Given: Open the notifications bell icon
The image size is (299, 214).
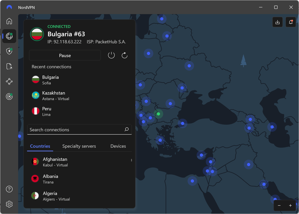Looking at the screenshot, I should [291, 22].
